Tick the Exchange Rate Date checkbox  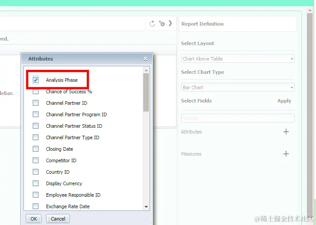[36, 206]
